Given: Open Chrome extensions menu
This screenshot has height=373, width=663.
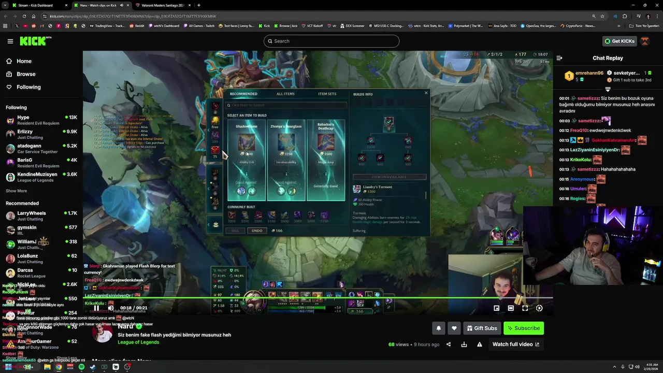Looking at the screenshot, I should [625, 16].
